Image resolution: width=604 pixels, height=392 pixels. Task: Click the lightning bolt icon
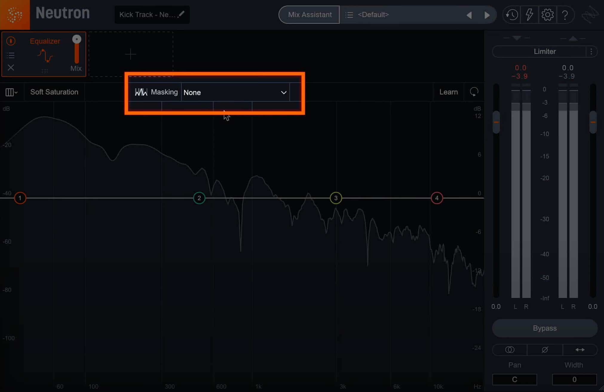(530, 15)
